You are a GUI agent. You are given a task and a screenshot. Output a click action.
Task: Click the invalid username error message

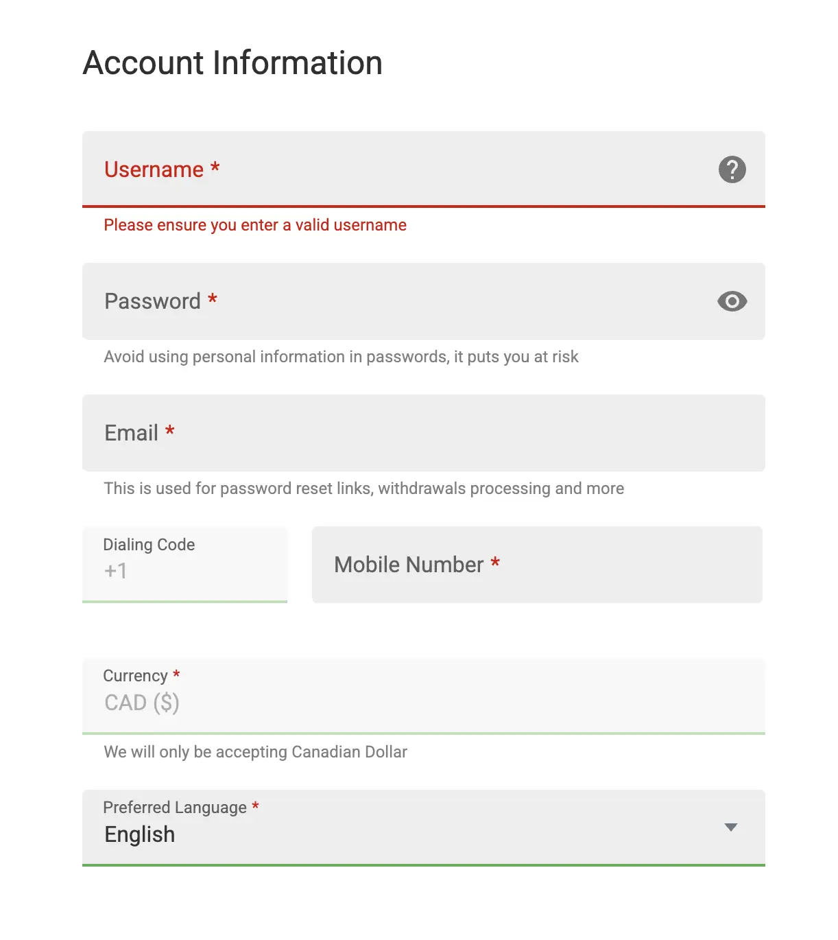[255, 225]
